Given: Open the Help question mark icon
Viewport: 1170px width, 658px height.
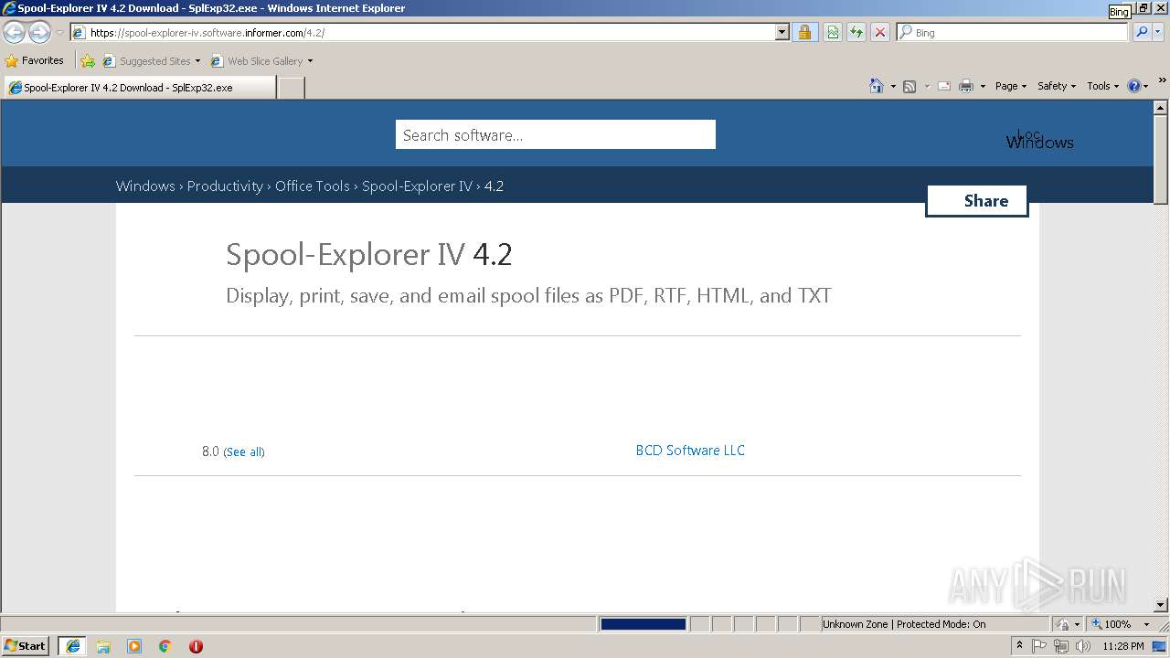Looking at the screenshot, I should pyautogui.click(x=1134, y=86).
